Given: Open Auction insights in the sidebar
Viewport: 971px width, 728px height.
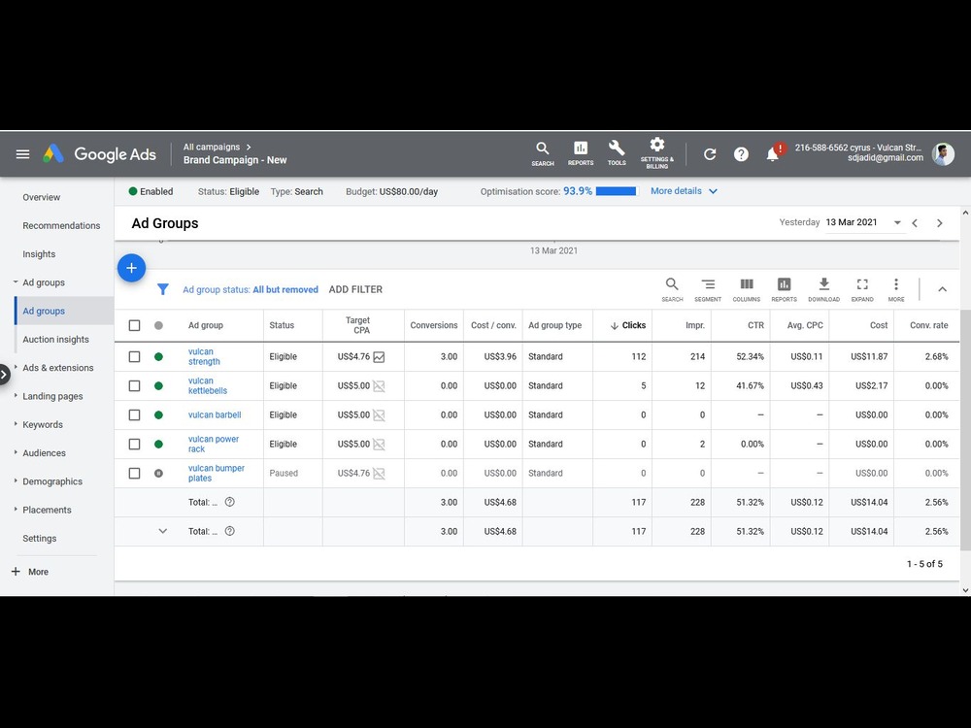Looking at the screenshot, I should 55,339.
